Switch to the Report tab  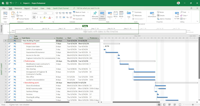coord(27,8)
